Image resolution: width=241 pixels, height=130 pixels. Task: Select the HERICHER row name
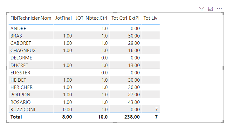(x=22, y=87)
